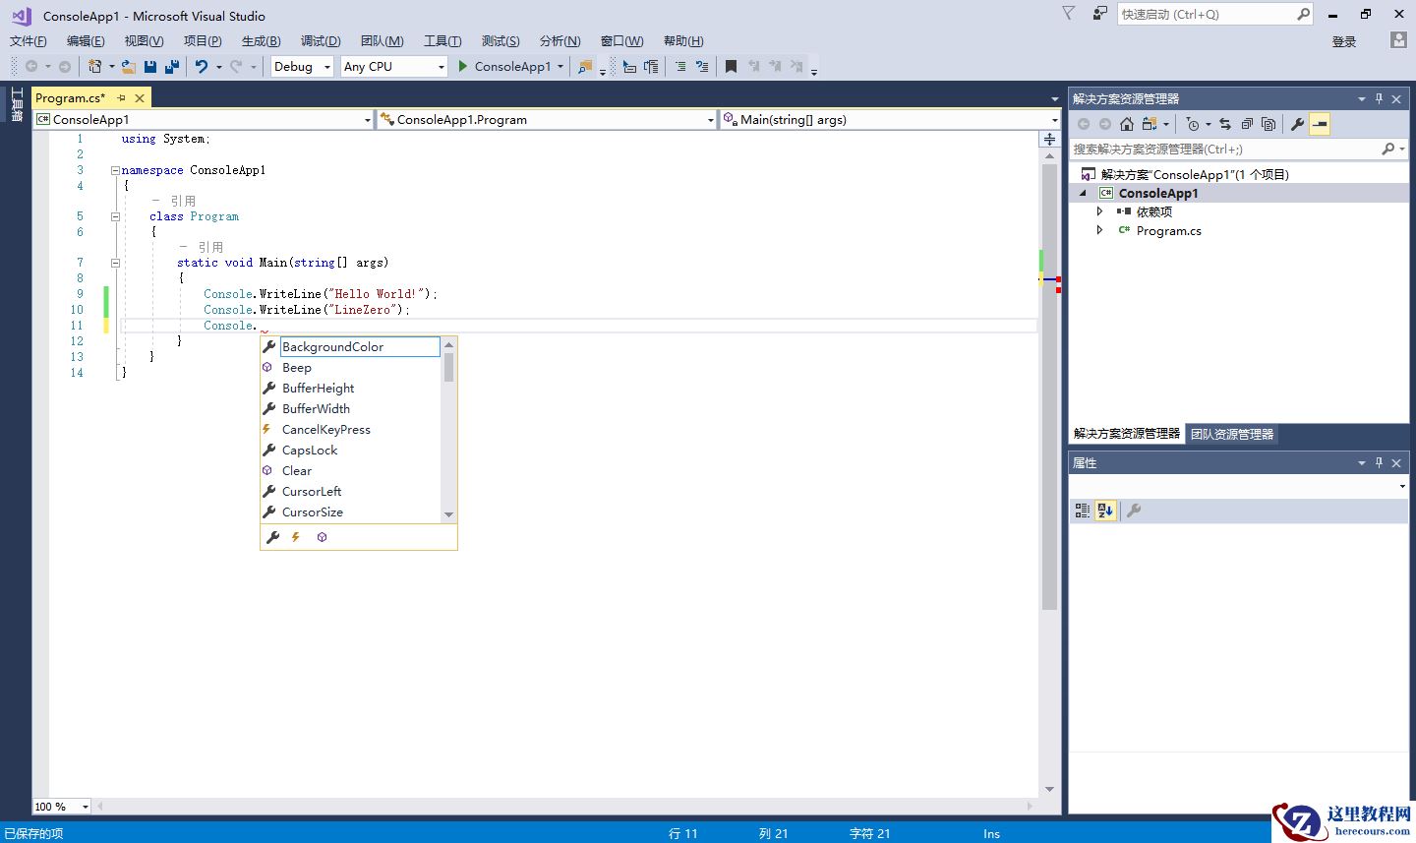Select CancelKeyPress from the IntelliSense list
This screenshot has height=843, width=1416.
(x=326, y=430)
